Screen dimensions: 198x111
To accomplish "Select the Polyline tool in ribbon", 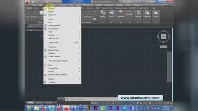I will [x=34, y=14].
